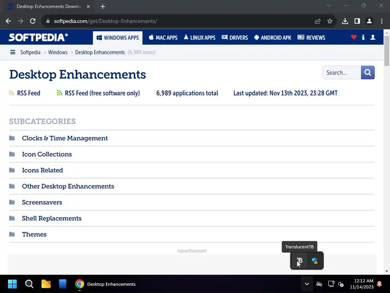The image size is (390, 293).
Task: Click the OneDrive cloud tray icon
Action: [319, 284]
